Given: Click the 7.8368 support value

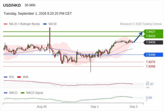Looking at the screenshot, I should pyautogui.click(x=150, y=66).
